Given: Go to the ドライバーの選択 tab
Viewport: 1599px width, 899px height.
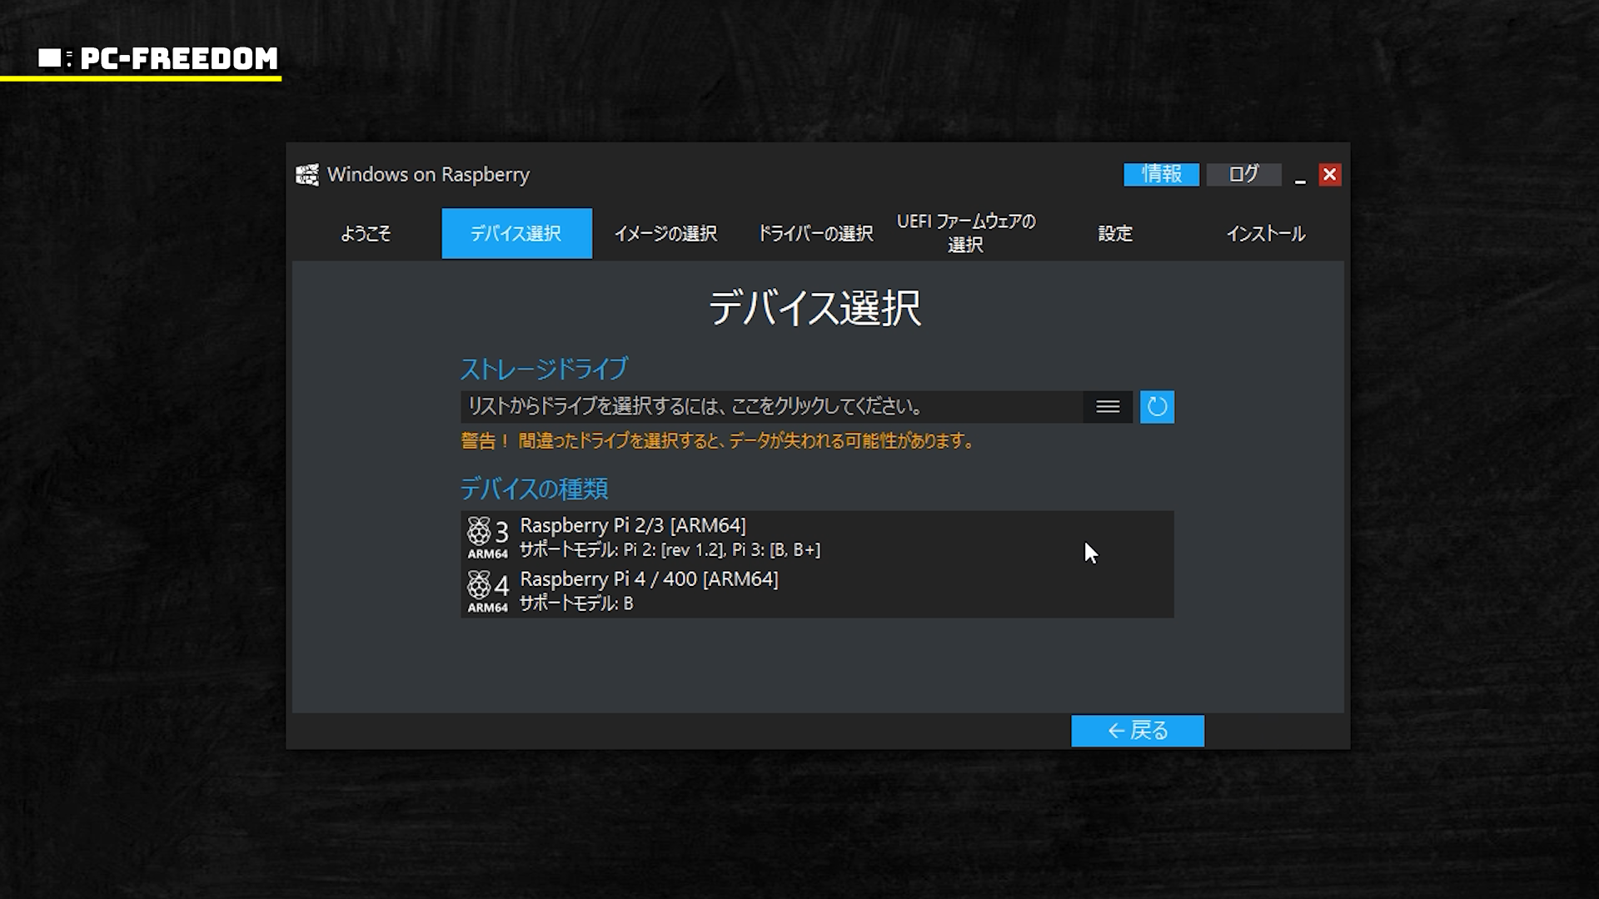Looking at the screenshot, I should (815, 234).
